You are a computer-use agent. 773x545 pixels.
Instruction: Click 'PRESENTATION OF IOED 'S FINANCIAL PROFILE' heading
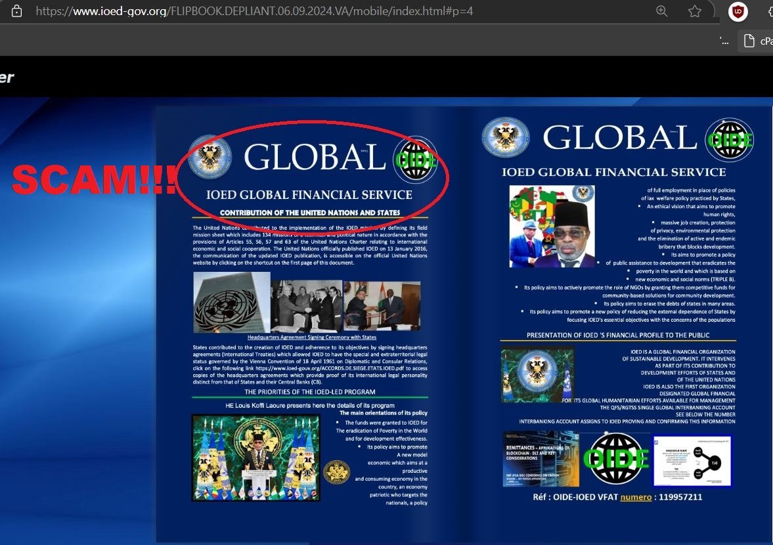[618, 335]
